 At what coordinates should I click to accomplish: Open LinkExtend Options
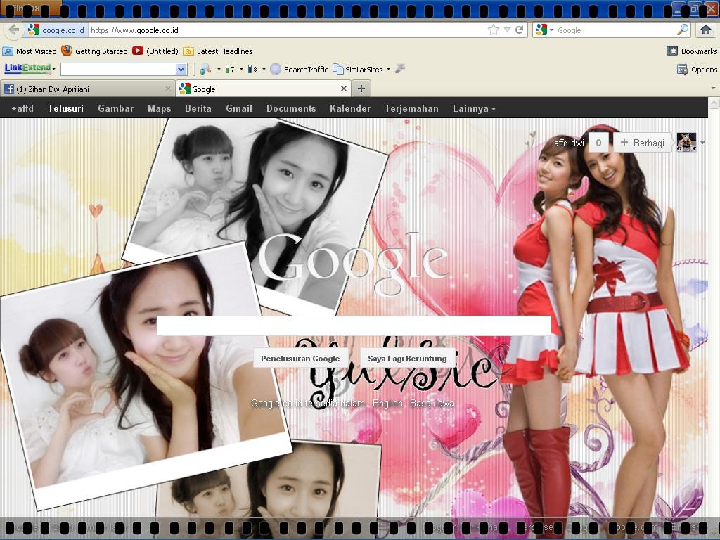pos(697,70)
